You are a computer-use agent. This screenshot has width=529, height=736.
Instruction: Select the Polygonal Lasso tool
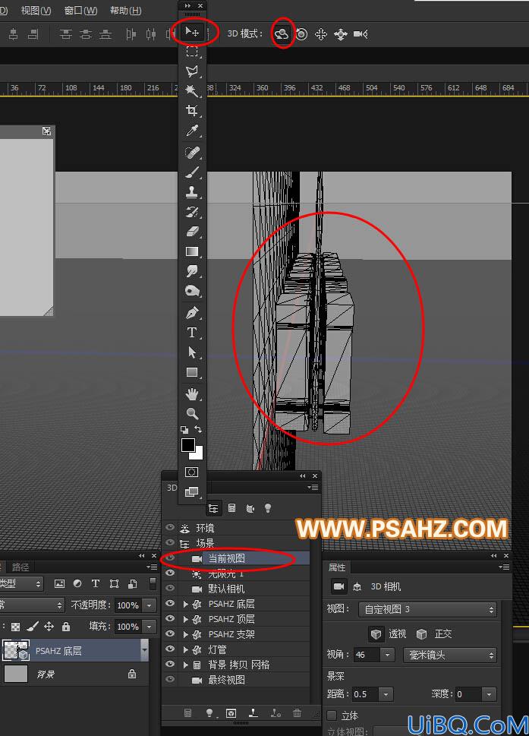(x=192, y=71)
